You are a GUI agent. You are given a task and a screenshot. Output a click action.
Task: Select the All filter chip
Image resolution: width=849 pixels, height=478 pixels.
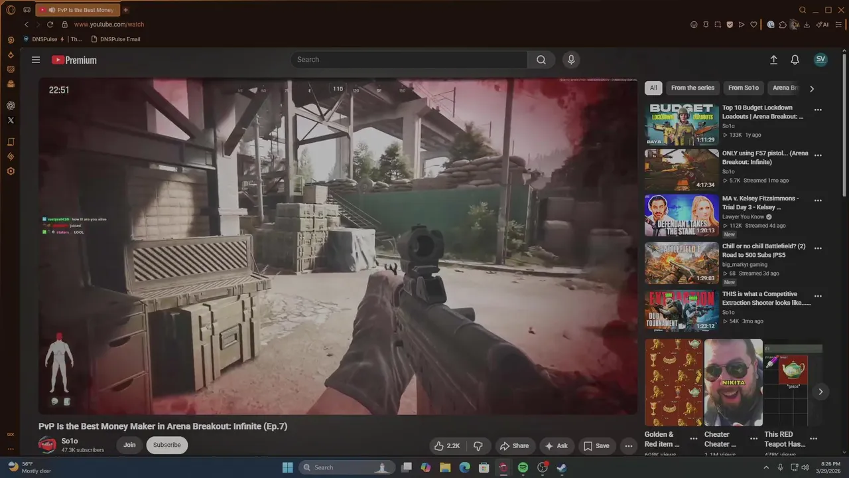coord(653,88)
